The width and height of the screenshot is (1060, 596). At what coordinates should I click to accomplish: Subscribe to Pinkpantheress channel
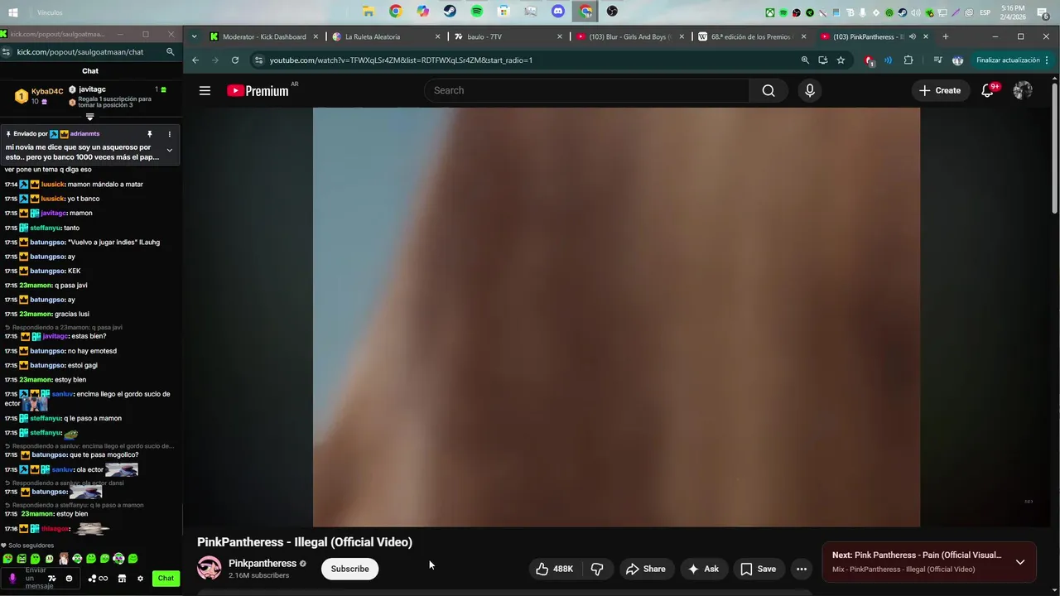(x=349, y=569)
